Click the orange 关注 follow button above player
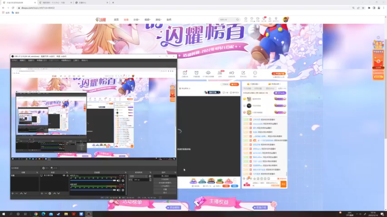This screenshot has height=217, width=387. 234,84
